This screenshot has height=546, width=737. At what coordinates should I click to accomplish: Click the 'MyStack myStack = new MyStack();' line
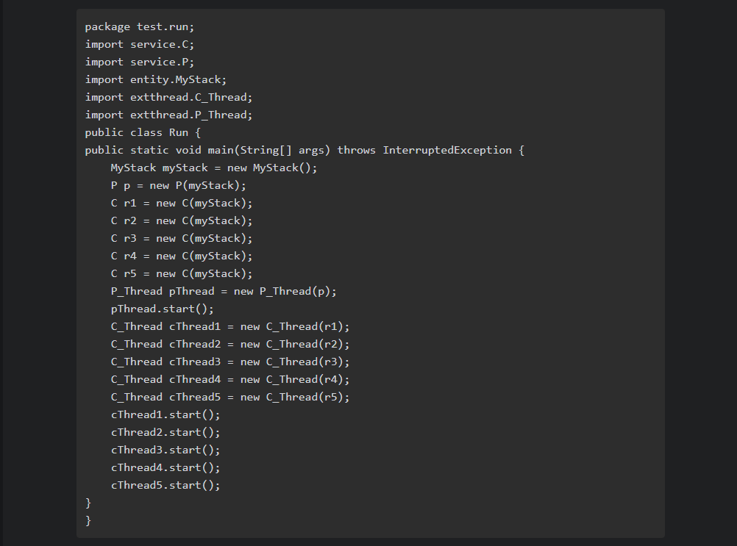(x=214, y=168)
